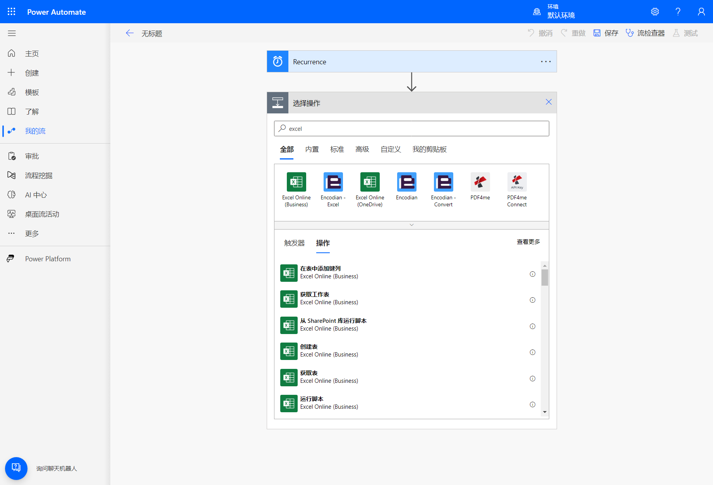713x485 pixels.
Task: Close the 选择操作 panel
Action: pyautogui.click(x=548, y=102)
